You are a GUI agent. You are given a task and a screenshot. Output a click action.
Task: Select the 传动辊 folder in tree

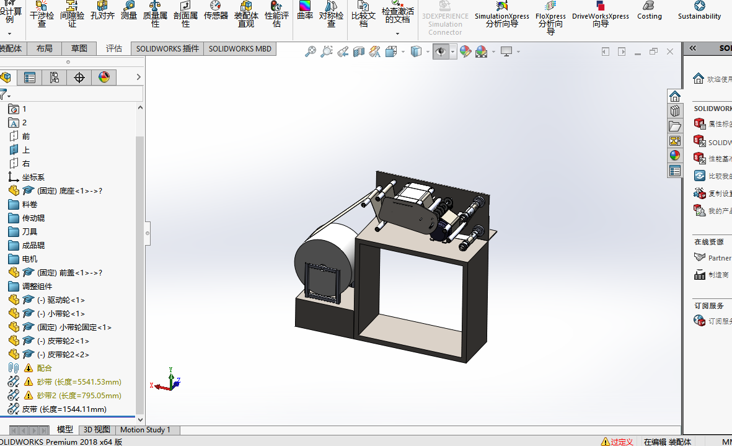(x=33, y=218)
